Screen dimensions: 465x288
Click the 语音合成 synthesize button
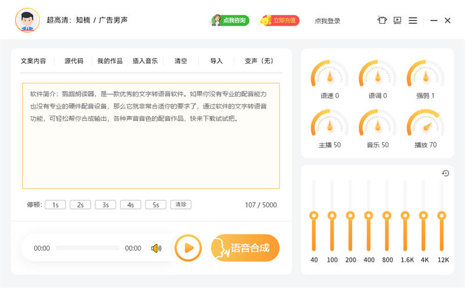[246, 248]
